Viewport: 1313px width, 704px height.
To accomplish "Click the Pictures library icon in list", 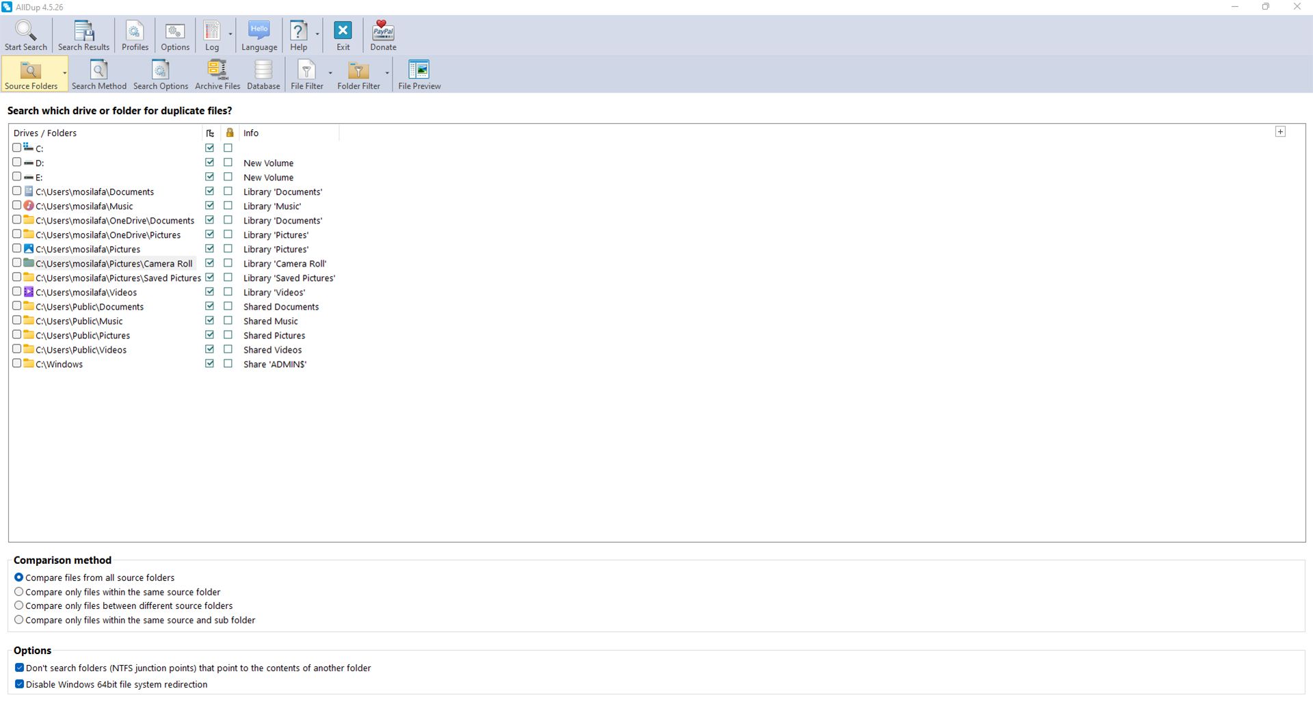I will point(29,248).
